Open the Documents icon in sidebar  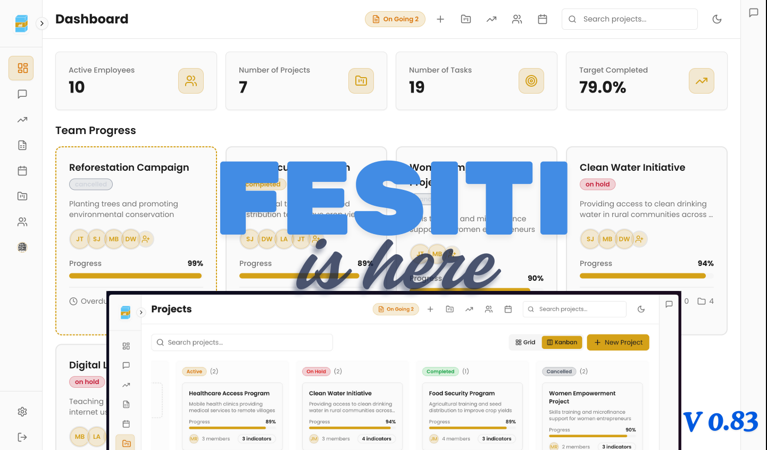[22, 145]
